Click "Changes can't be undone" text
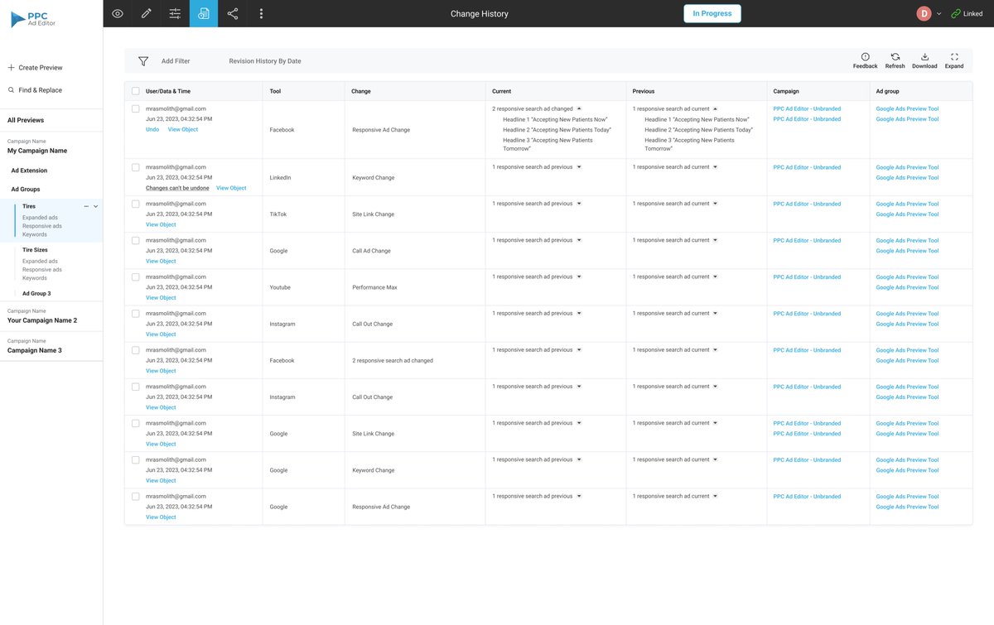Screen dimensions: 994x625 coord(177,188)
